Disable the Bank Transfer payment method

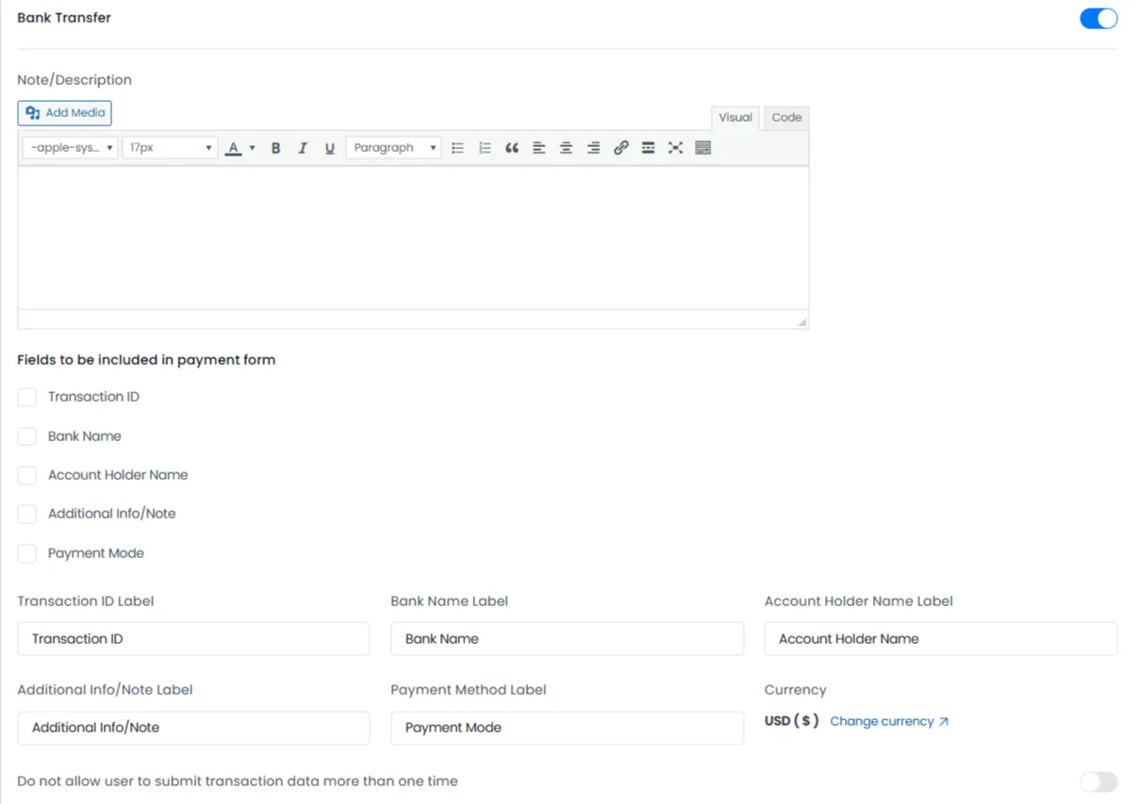(x=1098, y=18)
